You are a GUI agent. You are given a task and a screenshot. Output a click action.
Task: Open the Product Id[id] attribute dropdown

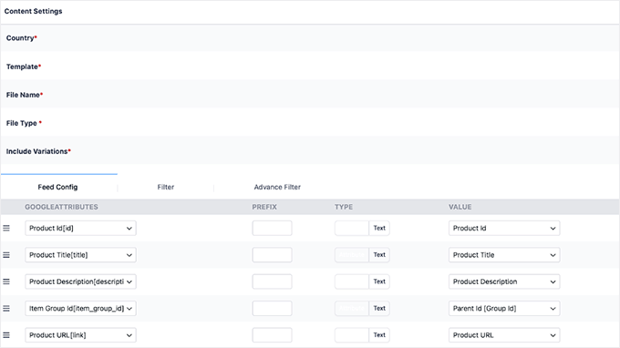click(x=80, y=229)
